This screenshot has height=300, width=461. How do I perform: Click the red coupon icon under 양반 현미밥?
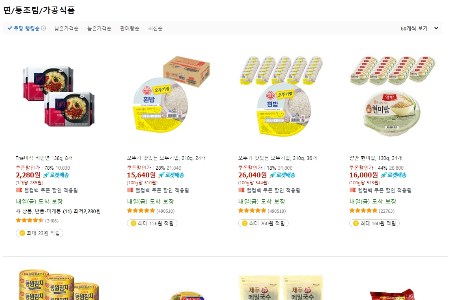[352, 190]
